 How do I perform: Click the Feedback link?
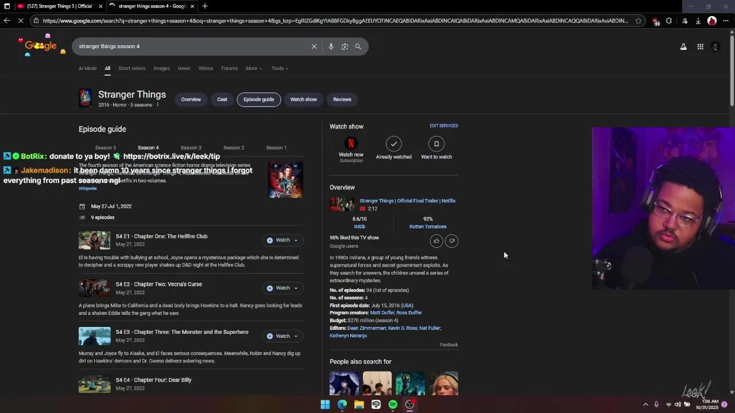[x=449, y=345]
